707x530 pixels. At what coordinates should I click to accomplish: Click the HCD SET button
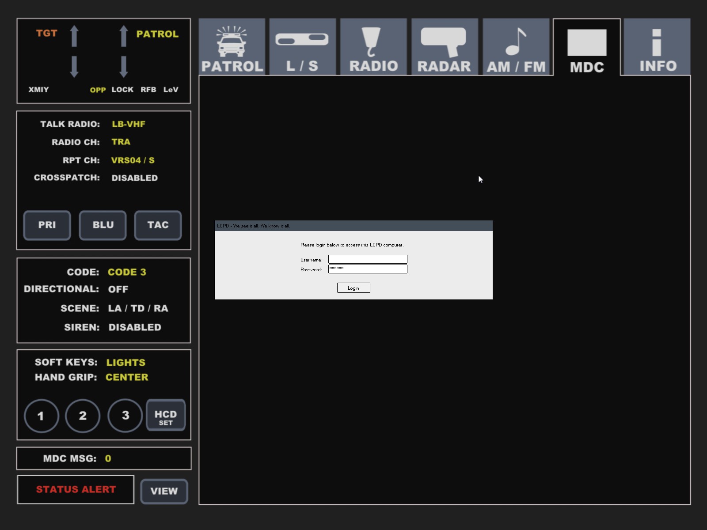(x=166, y=415)
